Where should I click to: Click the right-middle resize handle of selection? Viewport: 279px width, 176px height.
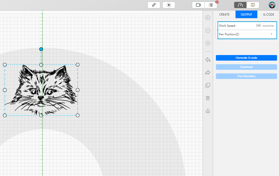click(78, 90)
